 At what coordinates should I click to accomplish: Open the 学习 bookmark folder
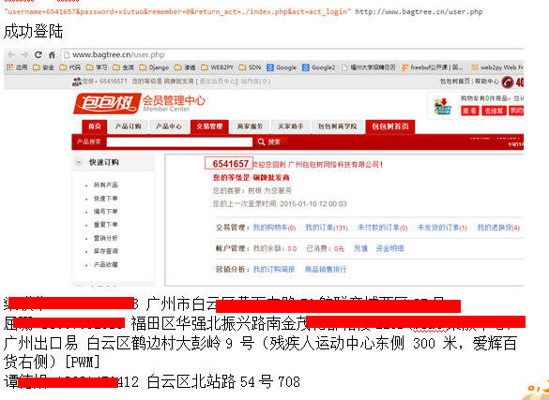point(97,67)
